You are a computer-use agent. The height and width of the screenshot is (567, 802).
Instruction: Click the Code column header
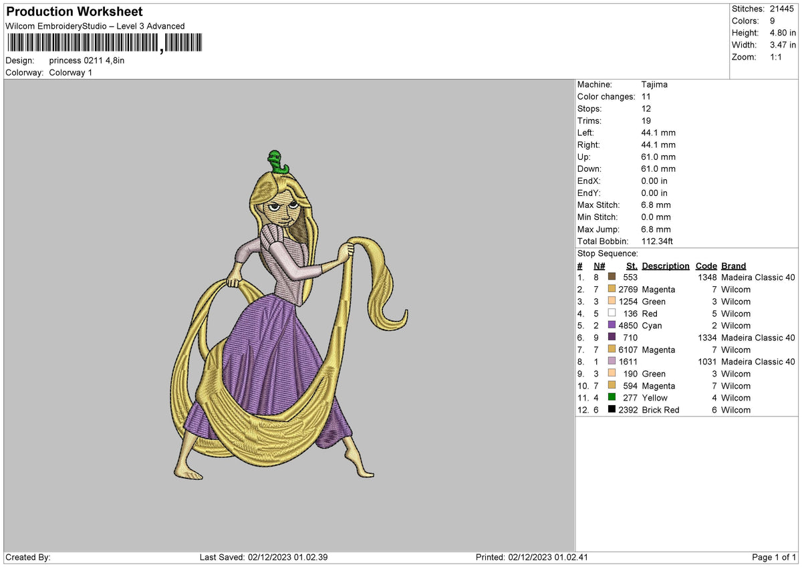pyautogui.click(x=706, y=265)
